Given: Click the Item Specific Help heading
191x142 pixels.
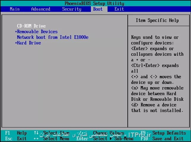Looking at the screenshot, I should pyautogui.click(x=157, y=20).
